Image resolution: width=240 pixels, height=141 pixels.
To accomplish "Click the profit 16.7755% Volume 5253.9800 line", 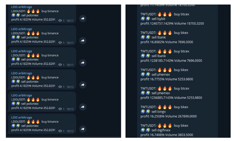I will pyautogui.click(x=167, y=79).
